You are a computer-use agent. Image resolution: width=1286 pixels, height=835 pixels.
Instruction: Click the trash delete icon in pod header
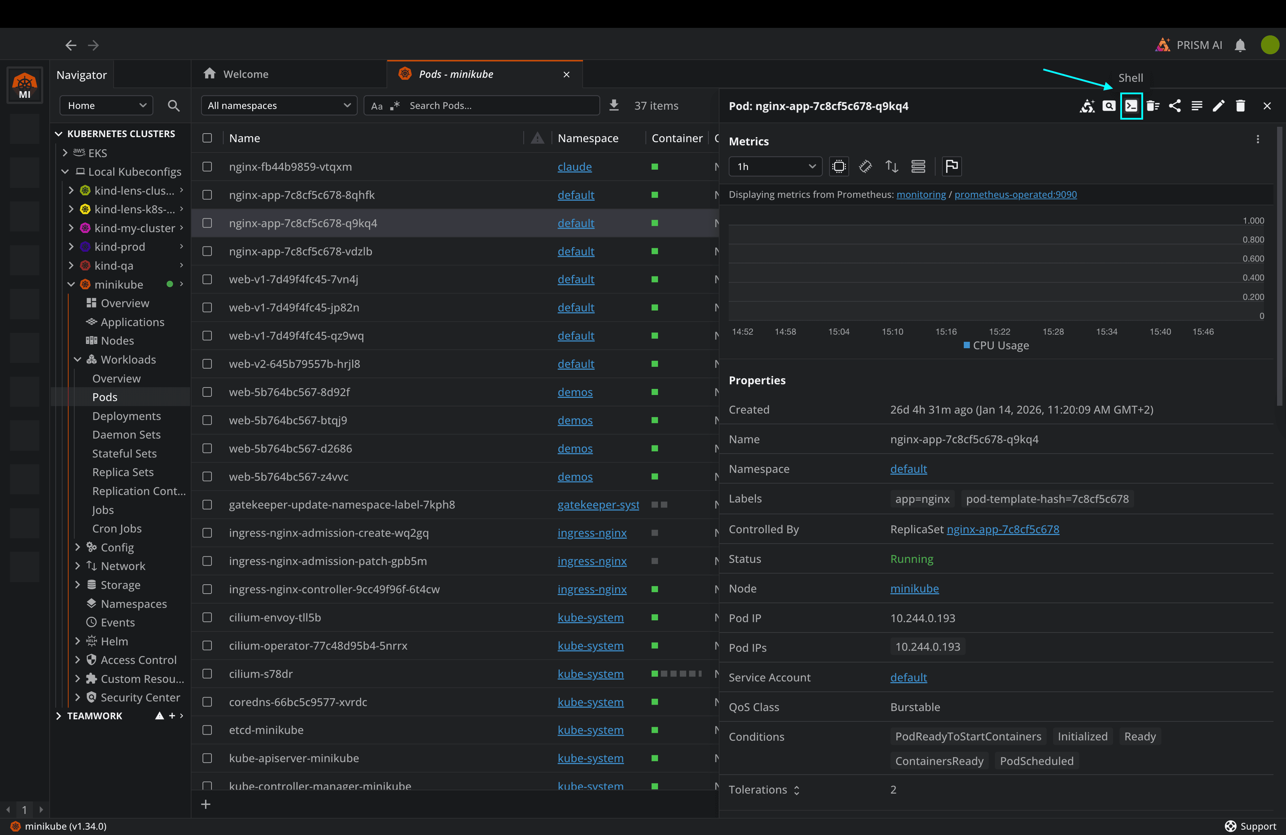(x=1240, y=106)
